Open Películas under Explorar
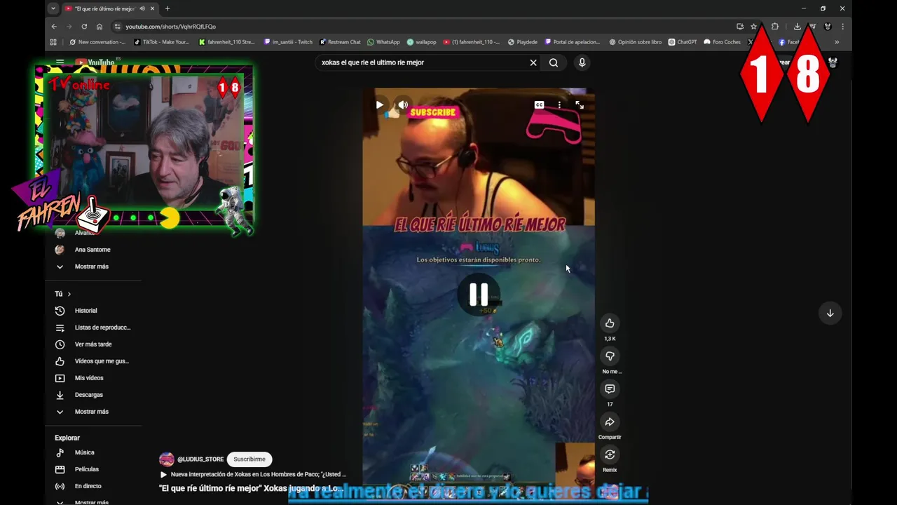This screenshot has height=505, width=897. 87,469
